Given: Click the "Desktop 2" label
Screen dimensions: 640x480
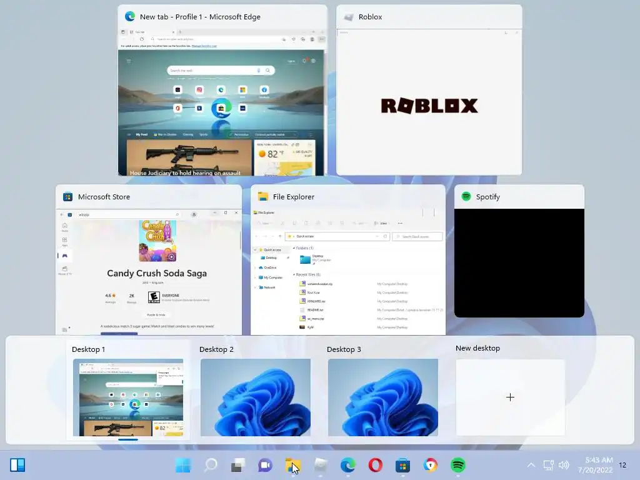Looking at the screenshot, I should (x=216, y=349).
